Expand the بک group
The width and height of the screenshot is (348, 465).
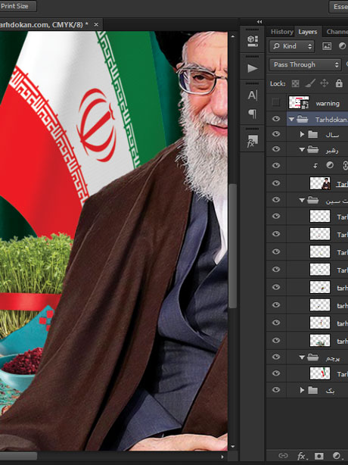pos(302,390)
